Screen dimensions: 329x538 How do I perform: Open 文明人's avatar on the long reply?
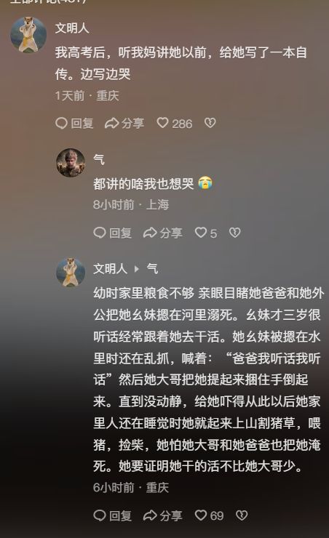coord(71,272)
